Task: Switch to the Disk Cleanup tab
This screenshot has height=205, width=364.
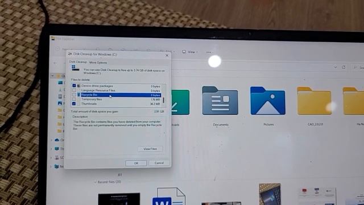Action: [x=78, y=62]
